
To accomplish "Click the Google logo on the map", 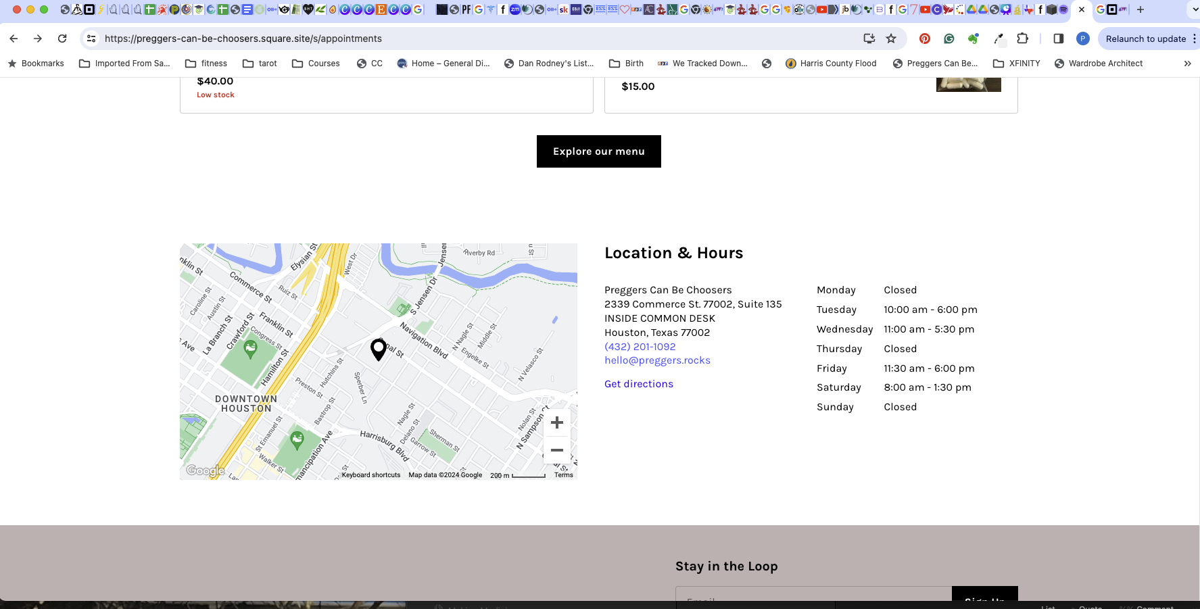I will pos(206,470).
